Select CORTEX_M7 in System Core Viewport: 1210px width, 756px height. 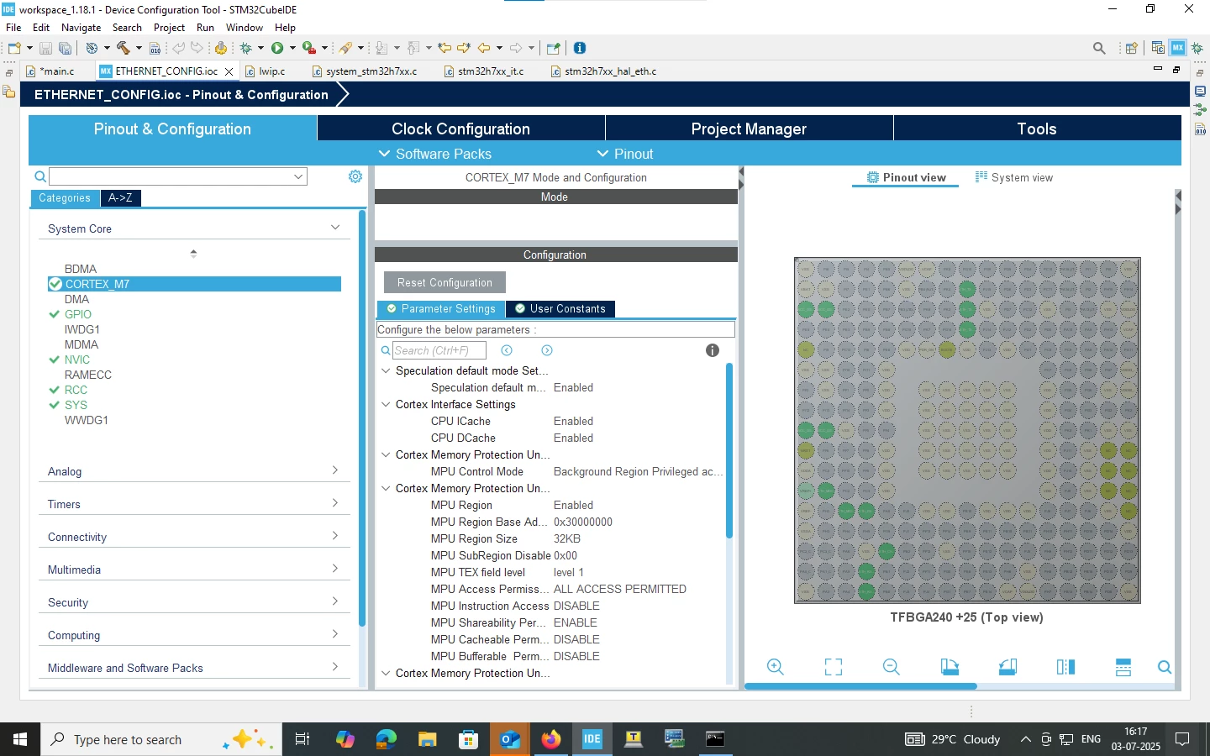(x=194, y=284)
